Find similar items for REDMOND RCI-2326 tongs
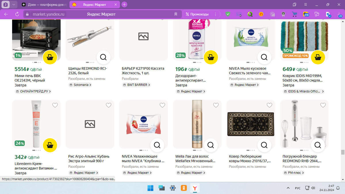The width and height of the screenshot is (345, 194). pyautogui.click(x=103, y=57)
